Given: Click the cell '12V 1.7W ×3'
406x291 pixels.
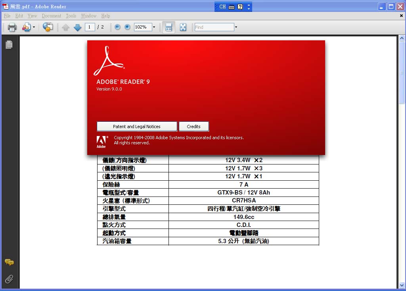Looking at the screenshot, I should [244, 168].
